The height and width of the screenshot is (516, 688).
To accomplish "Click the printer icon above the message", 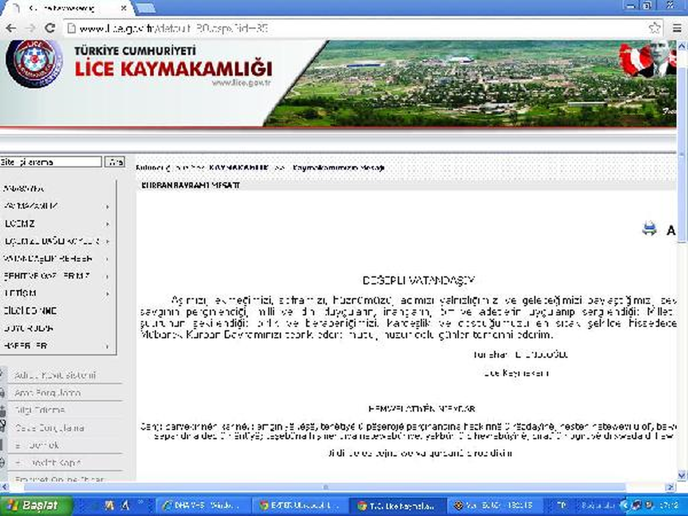I will click(x=649, y=230).
